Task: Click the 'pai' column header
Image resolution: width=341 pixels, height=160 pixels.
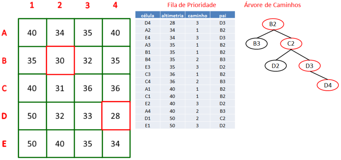Action: (x=223, y=15)
